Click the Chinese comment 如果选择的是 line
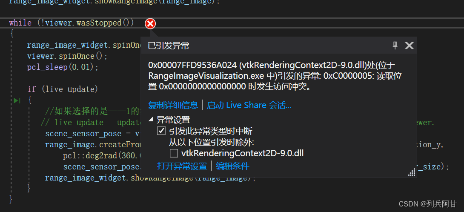 tap(93, 112)
